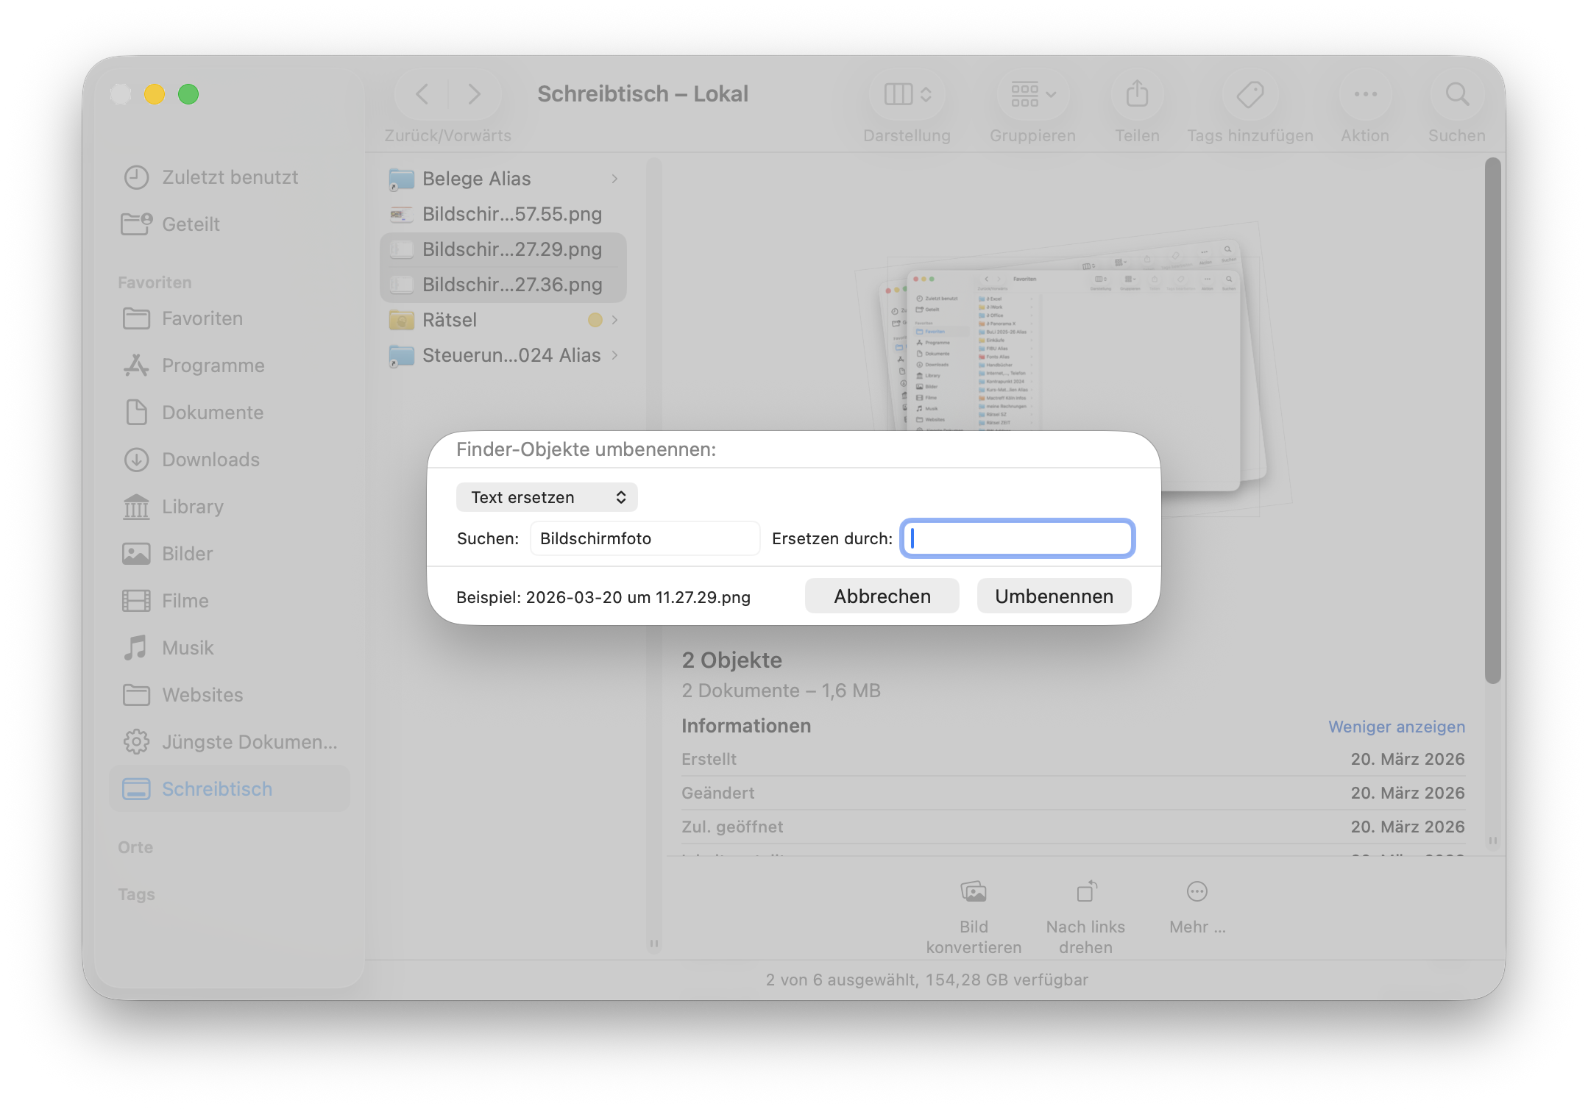Open the Aktion ellipsis menu icon
1588x1109 pixels.
1365,94
